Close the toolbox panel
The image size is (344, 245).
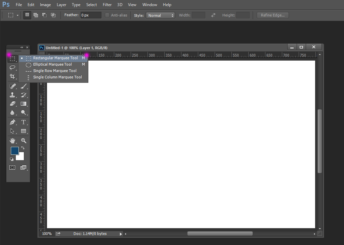(x=27, y=47)
